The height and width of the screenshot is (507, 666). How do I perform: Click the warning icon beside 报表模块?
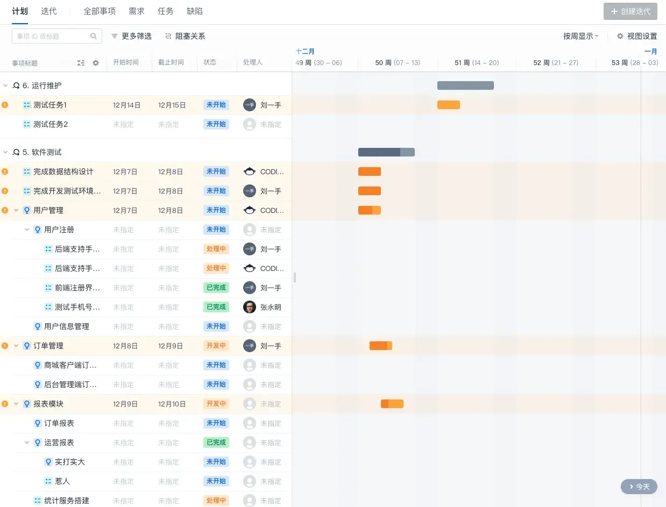click(x=5, y=404)
